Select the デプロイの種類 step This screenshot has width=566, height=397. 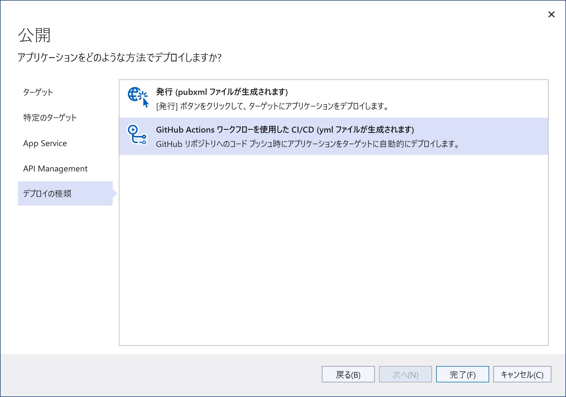tap(65, 193)
